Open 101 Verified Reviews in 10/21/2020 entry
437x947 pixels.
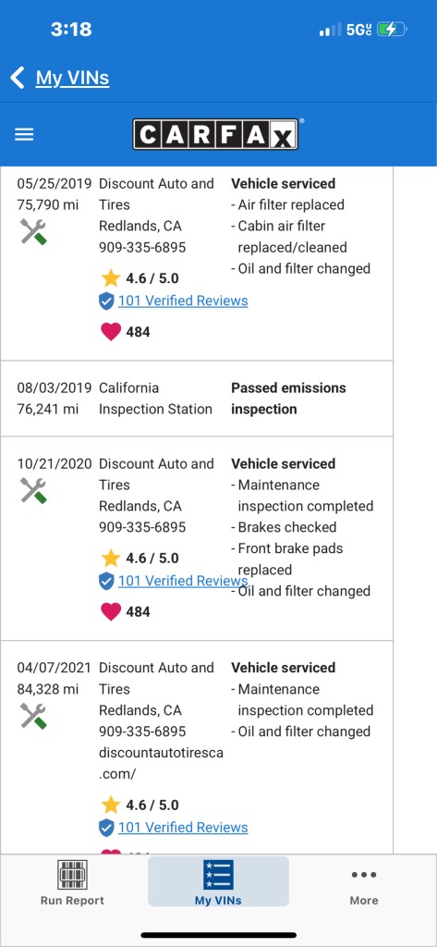coord(183,581)
